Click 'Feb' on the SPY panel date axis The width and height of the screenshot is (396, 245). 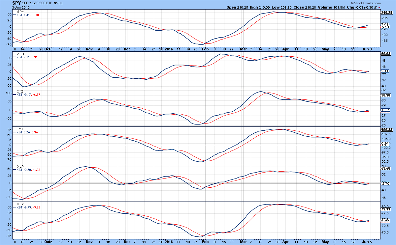coord(205,48)
